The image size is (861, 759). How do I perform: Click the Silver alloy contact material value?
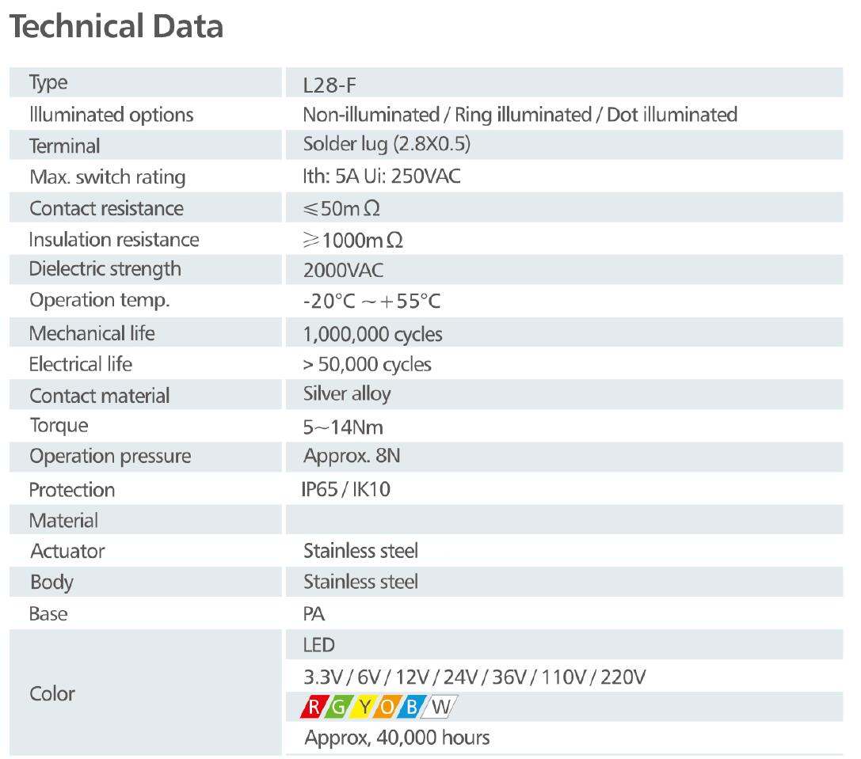coord(347,394)
